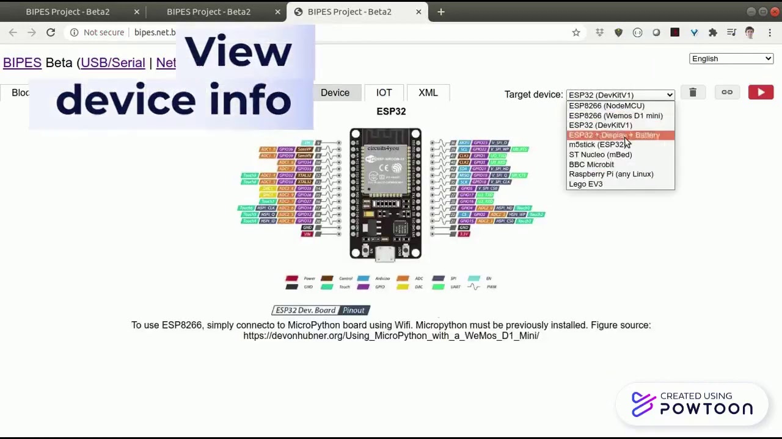This screenshot has height=439, width=782.
Task: Open the Blocks tab
Action: point(20,93)
